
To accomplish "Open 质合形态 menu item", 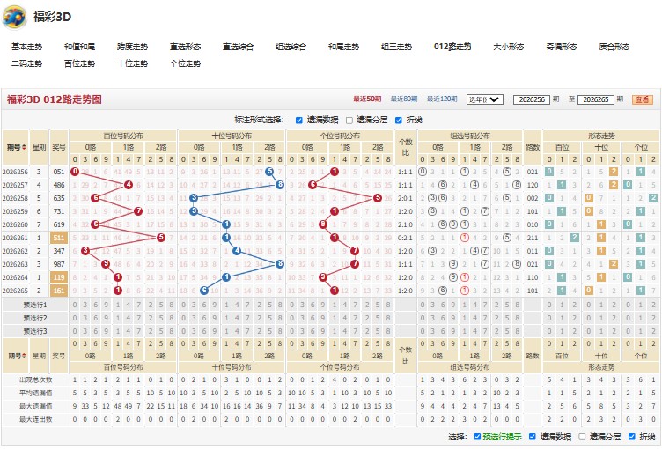I will click(614, 47).
